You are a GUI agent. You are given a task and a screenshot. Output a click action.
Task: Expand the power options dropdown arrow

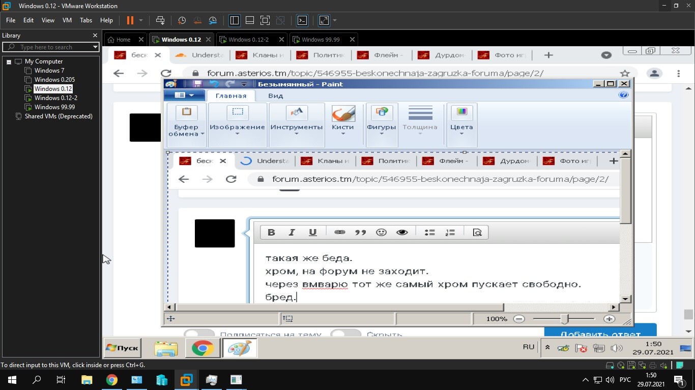141,20
